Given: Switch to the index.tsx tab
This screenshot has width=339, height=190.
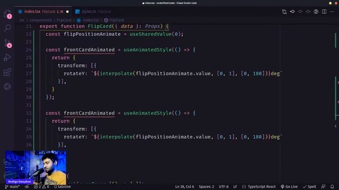Looking at the screenshot, I should pyautogui.click(x=43, y=12).
